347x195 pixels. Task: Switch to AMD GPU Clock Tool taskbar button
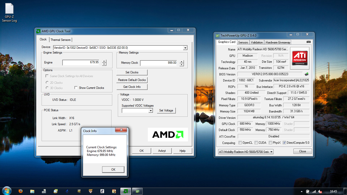click(x=125, y=191)
